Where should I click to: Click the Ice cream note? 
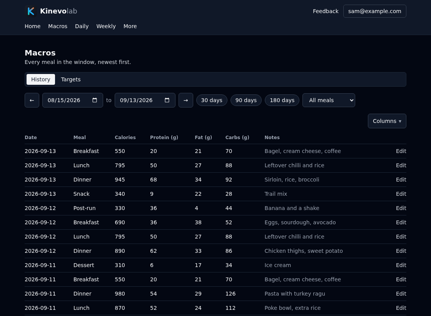[x=277, y=266]
